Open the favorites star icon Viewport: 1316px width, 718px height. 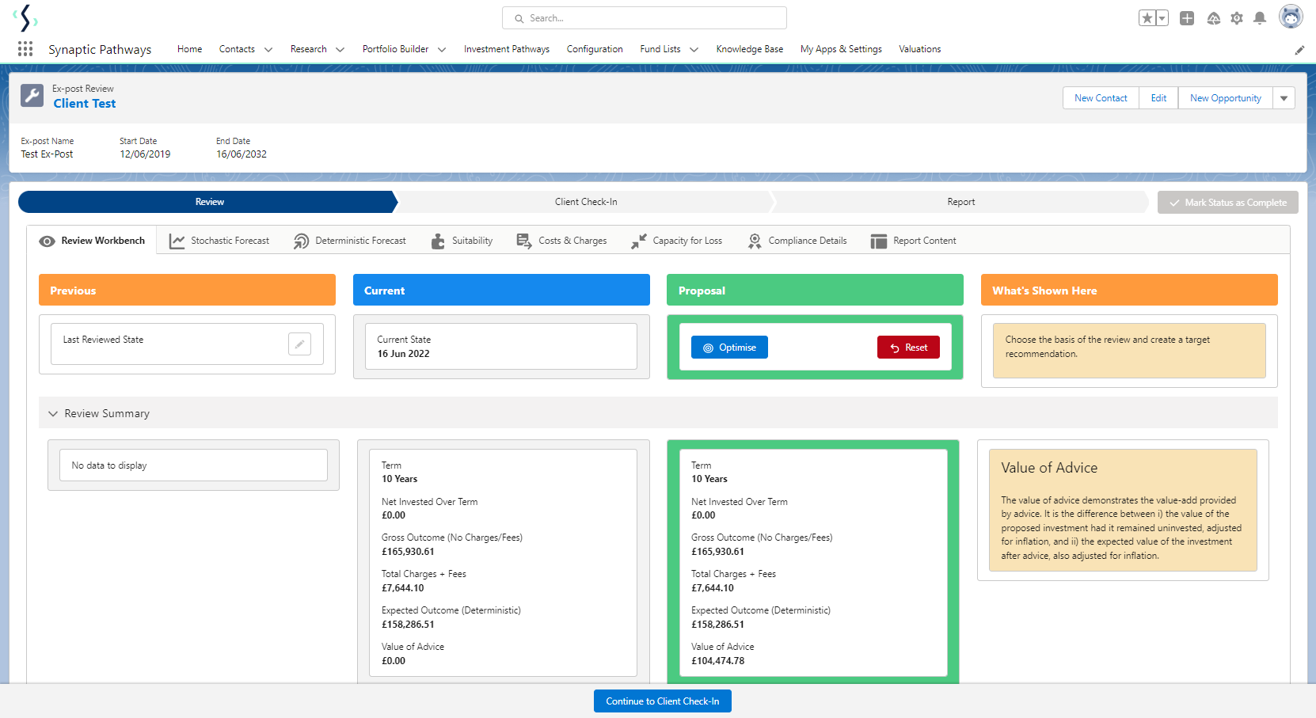[1147, 18]
